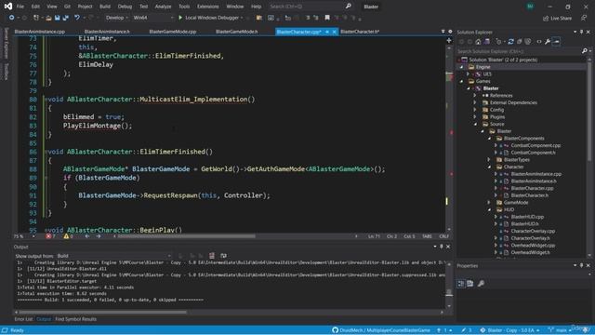This screenshot has height=335, width=595.
Task: Select CombatComponent.cpp in Solution Explorer
Action: tap(535, 145)
